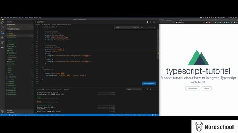Toggle match whole word in find widget
This screenshot has height=133, width=238.
[136, 27]
